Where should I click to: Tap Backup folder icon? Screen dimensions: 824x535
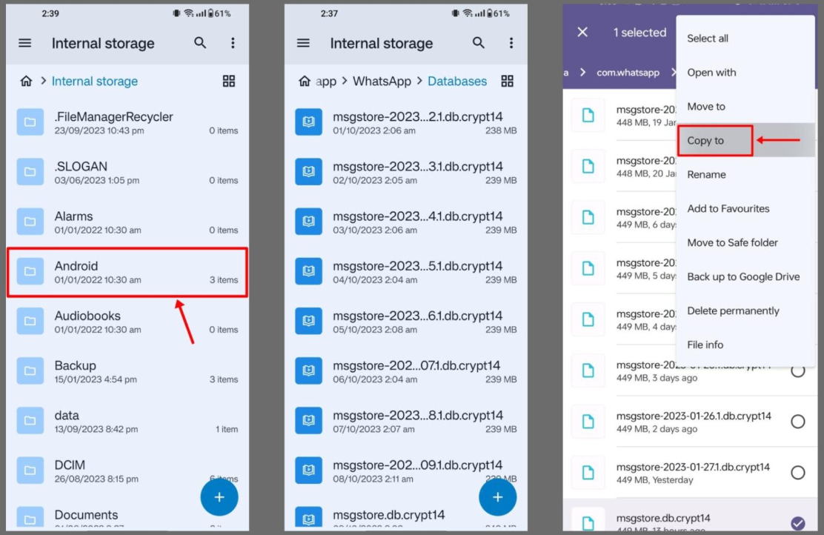click(30, 370)
